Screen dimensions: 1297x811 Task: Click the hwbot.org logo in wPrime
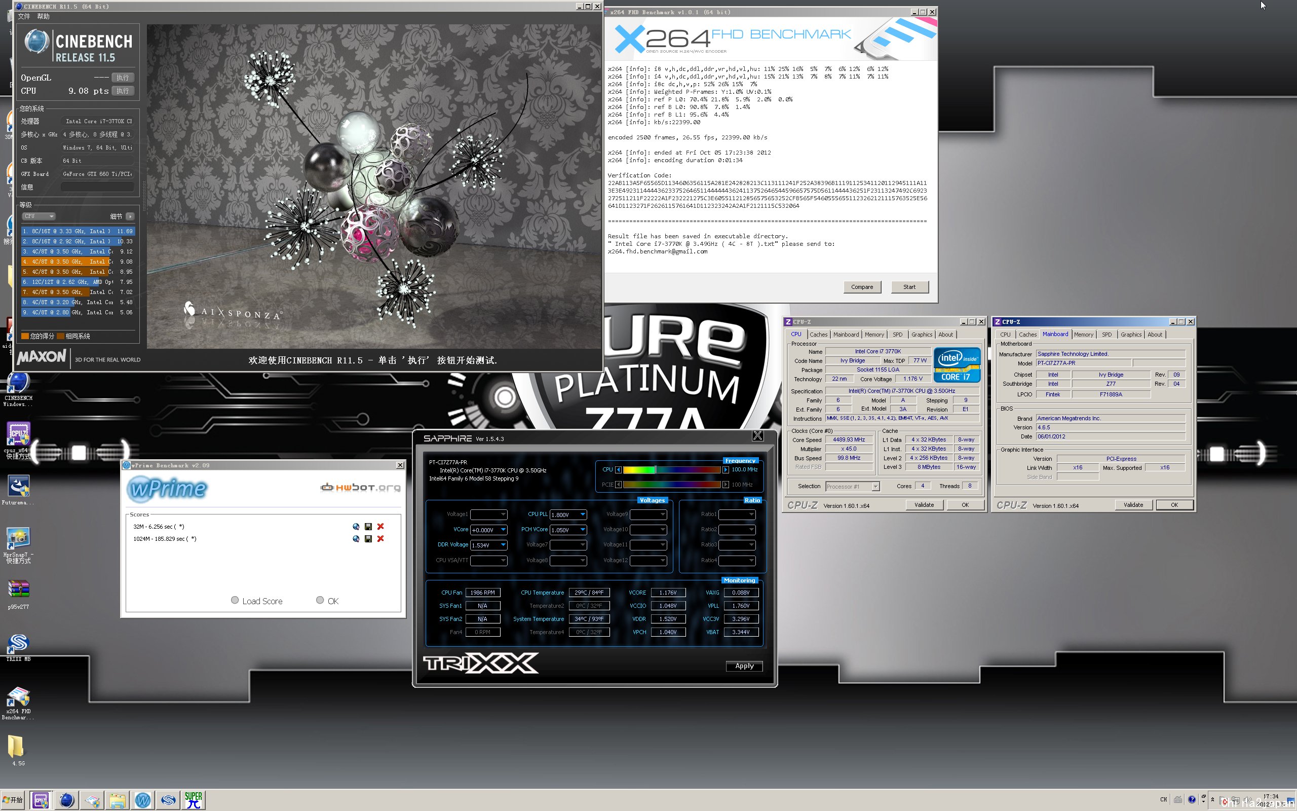point(360,487)
